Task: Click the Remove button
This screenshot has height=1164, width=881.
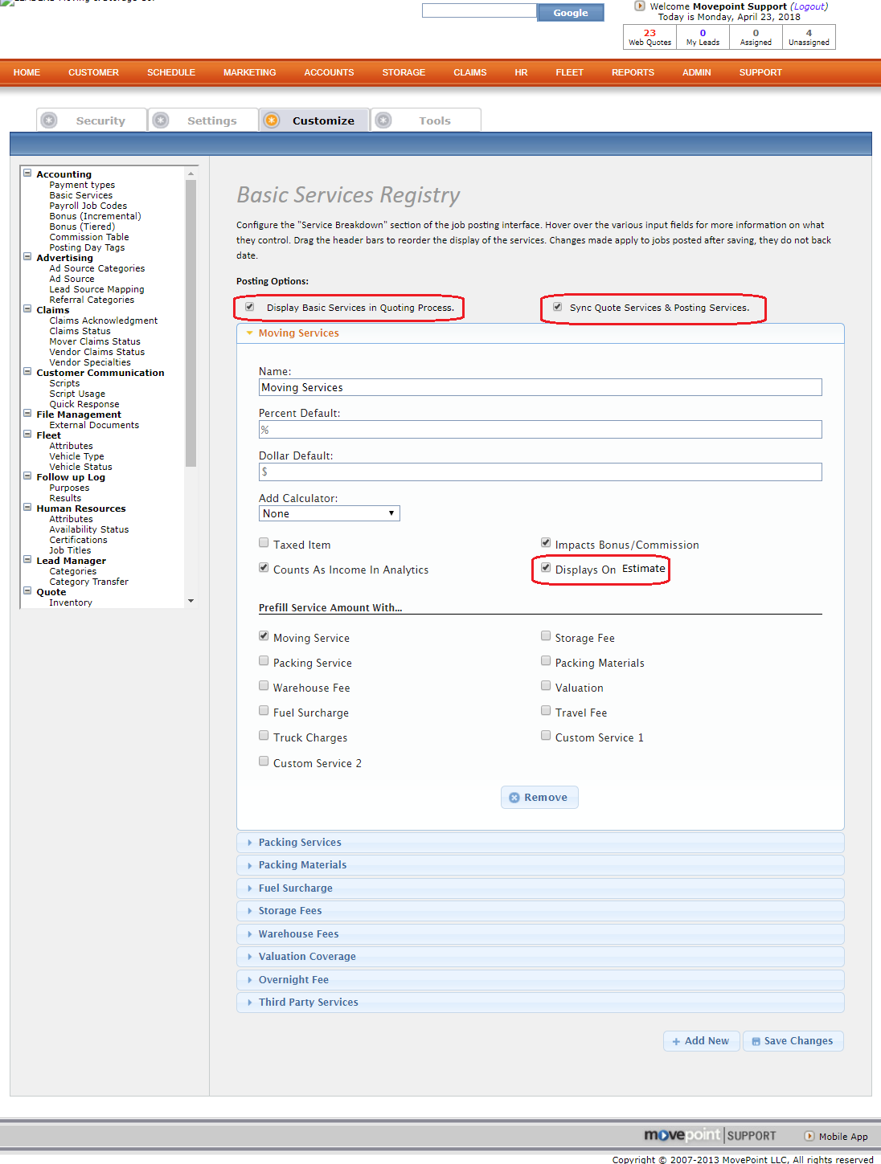Action: [x=539, y=798]
